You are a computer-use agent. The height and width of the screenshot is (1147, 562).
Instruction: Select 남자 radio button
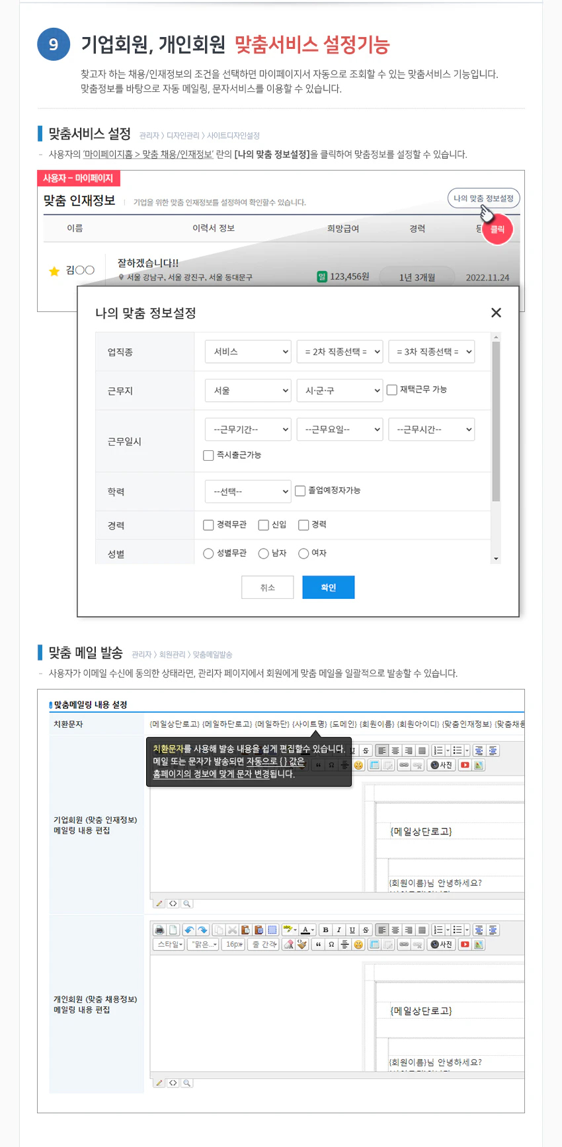263,553
